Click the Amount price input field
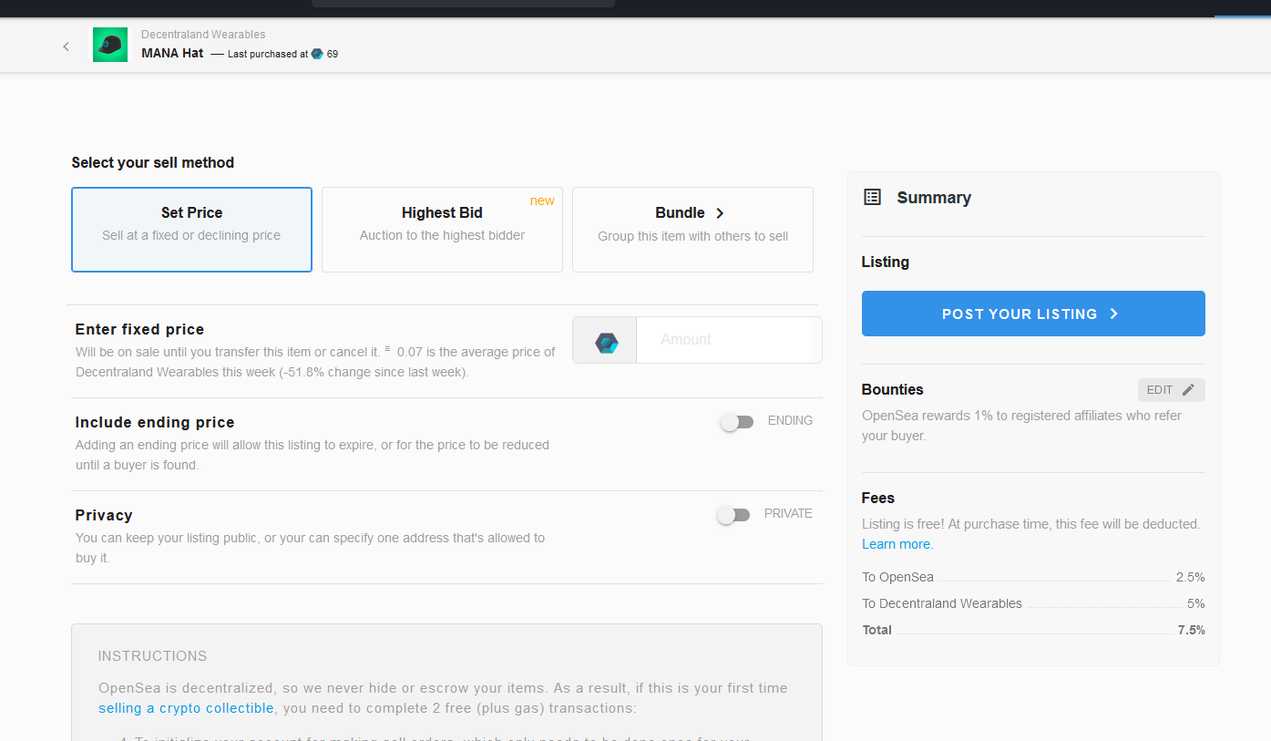This screenshot has height=741, width=1271. pyautogui.click(x=729, y=340)
